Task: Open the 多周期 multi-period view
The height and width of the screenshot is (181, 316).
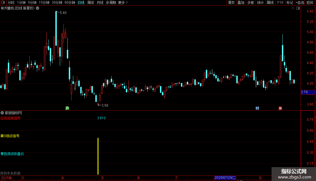Action: point(111,3)
